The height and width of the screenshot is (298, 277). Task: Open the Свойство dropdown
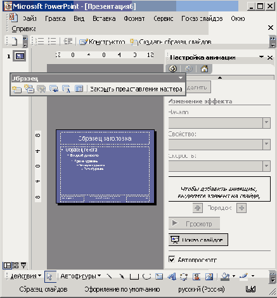[x=266, y=144]
